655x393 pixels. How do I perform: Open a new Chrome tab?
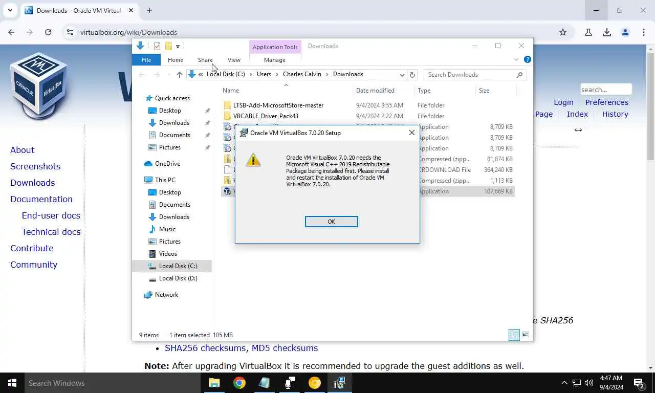pyautogui.click(x=149, y=10)
